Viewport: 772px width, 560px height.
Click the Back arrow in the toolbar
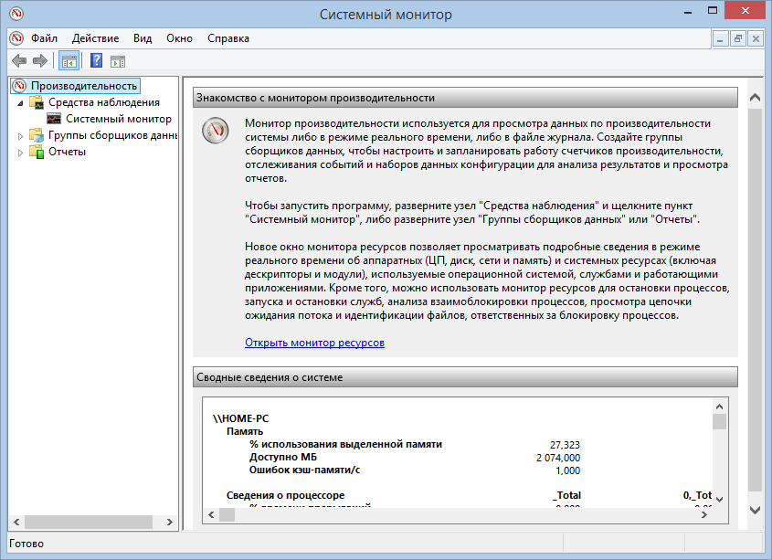pos(18,61)
